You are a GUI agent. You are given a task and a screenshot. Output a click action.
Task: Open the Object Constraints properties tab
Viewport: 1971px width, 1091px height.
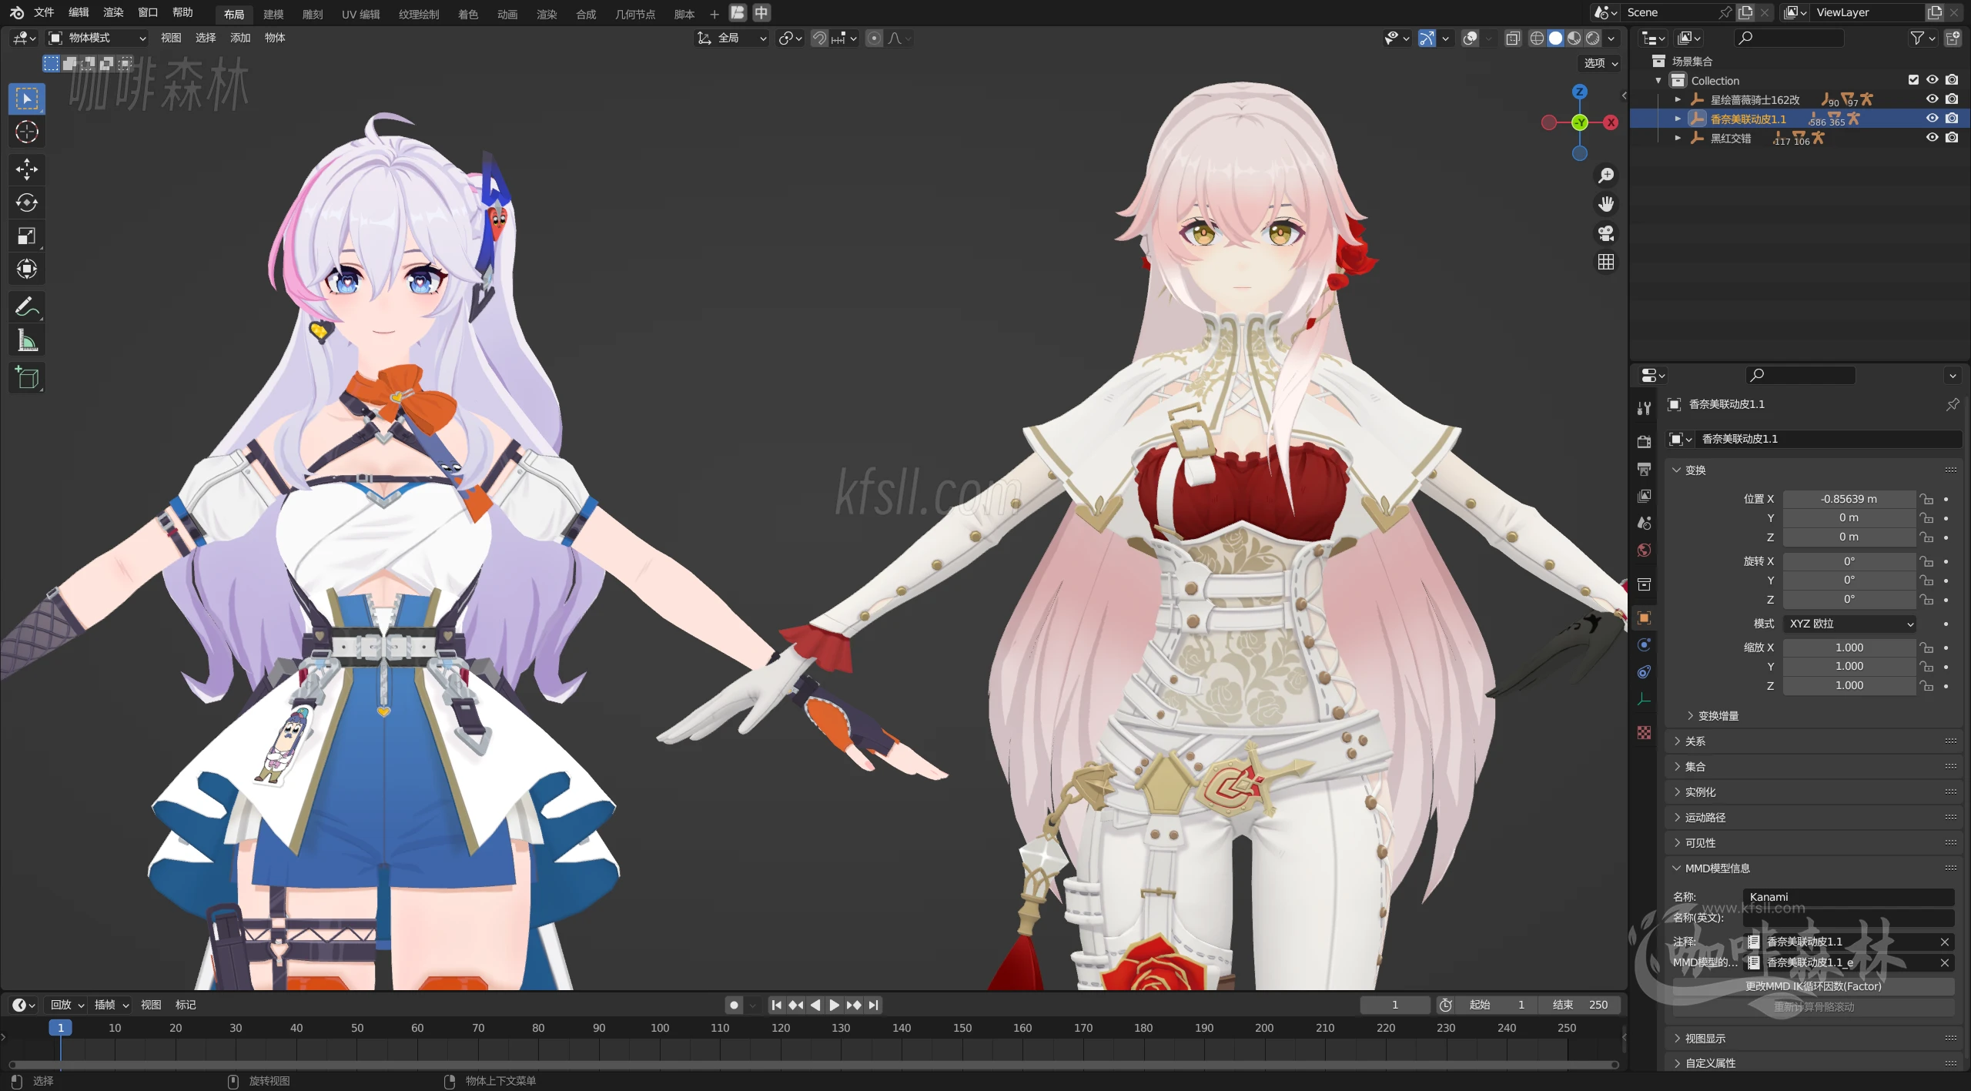click(x=1645, y=672)
